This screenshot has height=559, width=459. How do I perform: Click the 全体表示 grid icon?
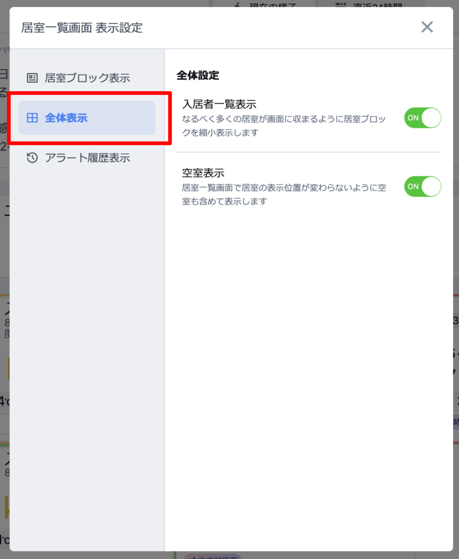32,118
